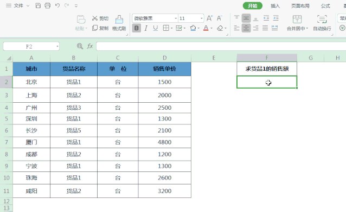Toggle Italic formatting
Screen dimensions: 346x212
coord(146,28)
